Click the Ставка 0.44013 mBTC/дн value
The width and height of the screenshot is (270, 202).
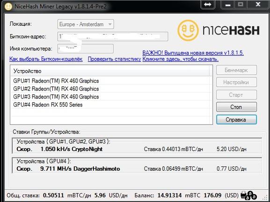[174, 149]
